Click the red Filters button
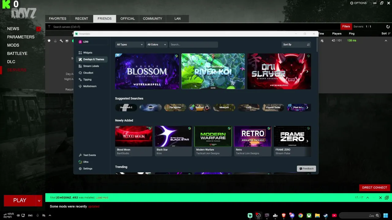This screenshot has width=392, height=220. (346, 27)
